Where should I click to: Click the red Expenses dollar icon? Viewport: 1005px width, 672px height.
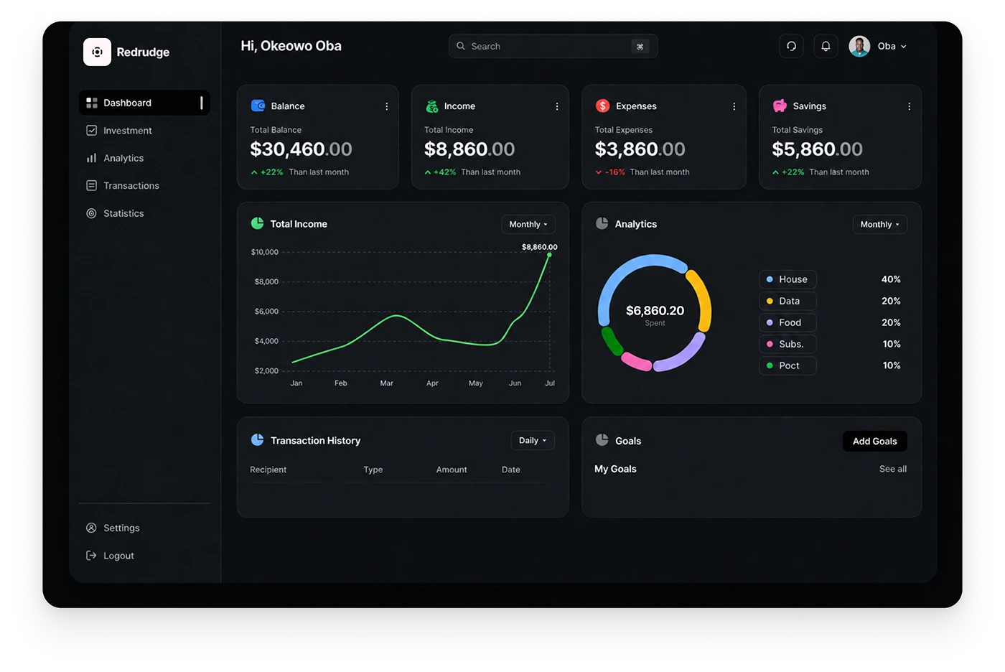point(602,106)
